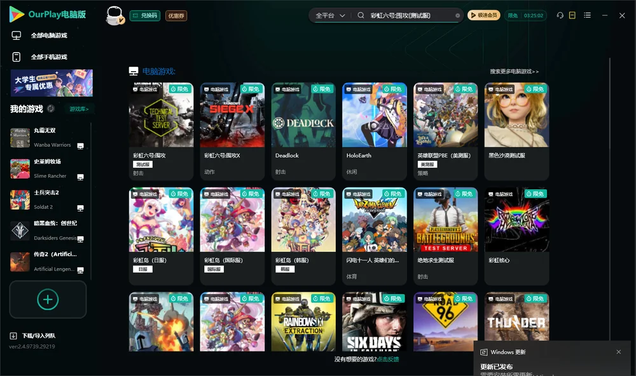Open the 彩虹六号:围攻X game card
Image resolution: width=636 pixels, height=376 pixels.
[x=232, y=131]
